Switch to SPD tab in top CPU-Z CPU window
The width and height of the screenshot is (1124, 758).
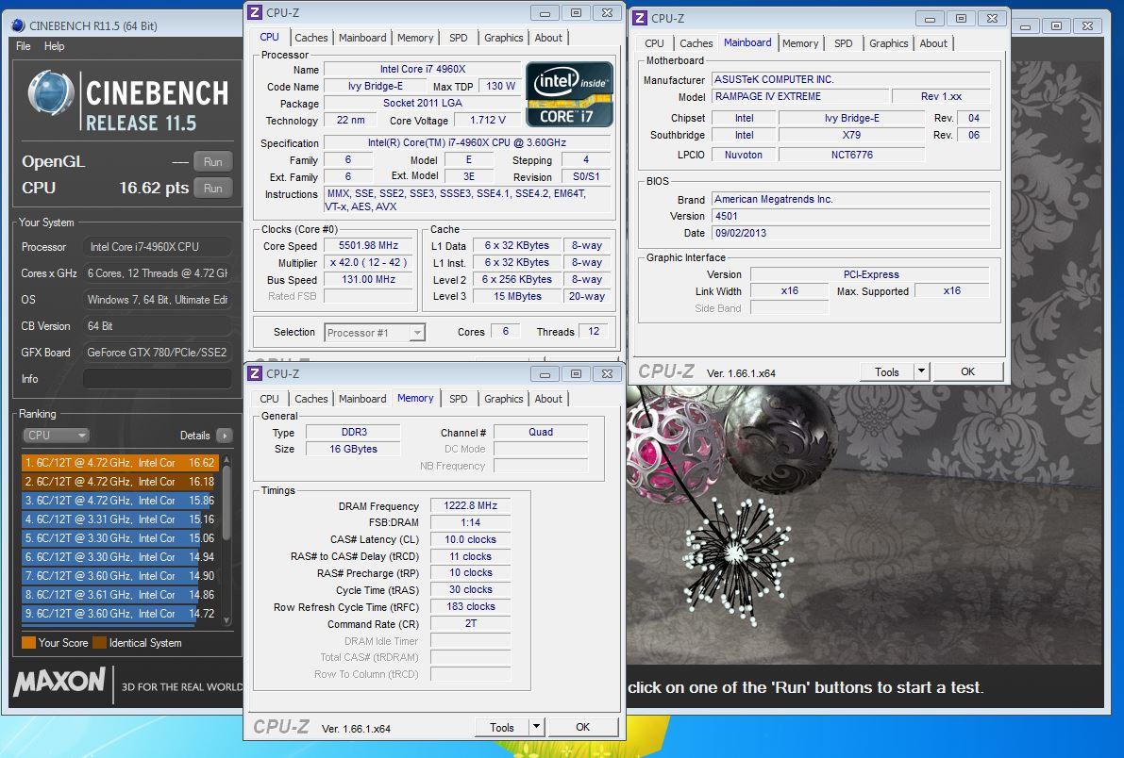point(458,38)
